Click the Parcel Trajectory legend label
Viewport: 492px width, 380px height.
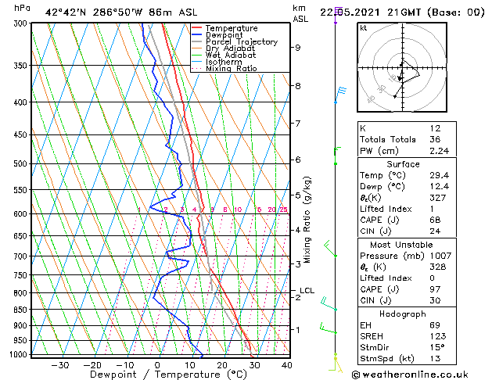tap(242, 41)
